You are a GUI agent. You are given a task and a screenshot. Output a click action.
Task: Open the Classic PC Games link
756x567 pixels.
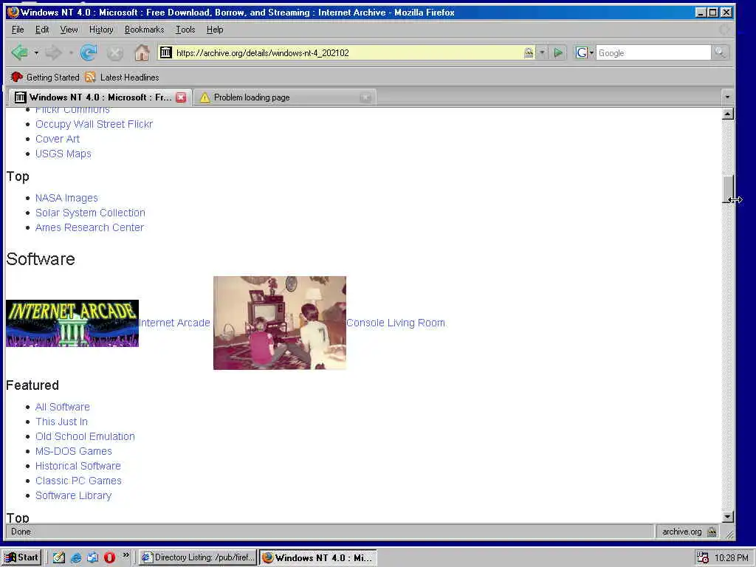78,481
